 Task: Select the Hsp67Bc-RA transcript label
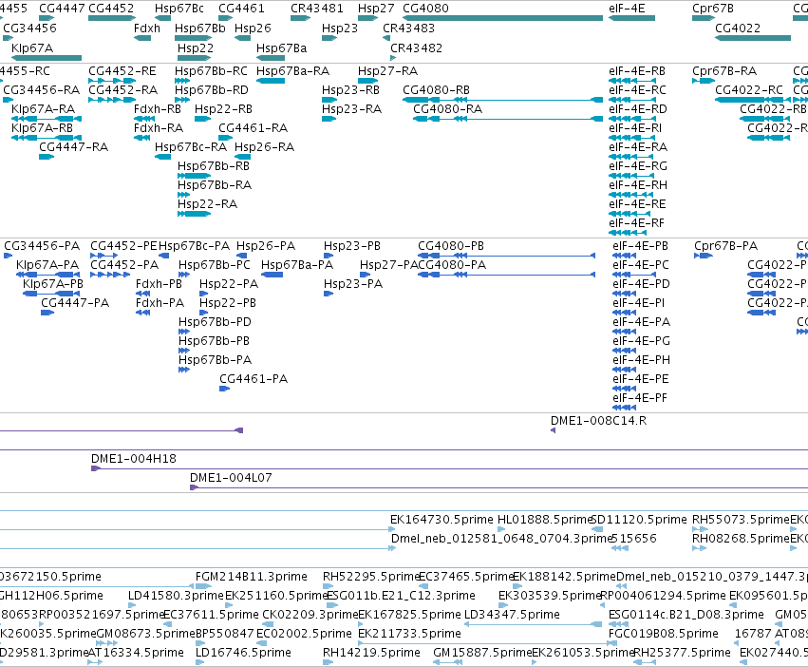point(191,147)
